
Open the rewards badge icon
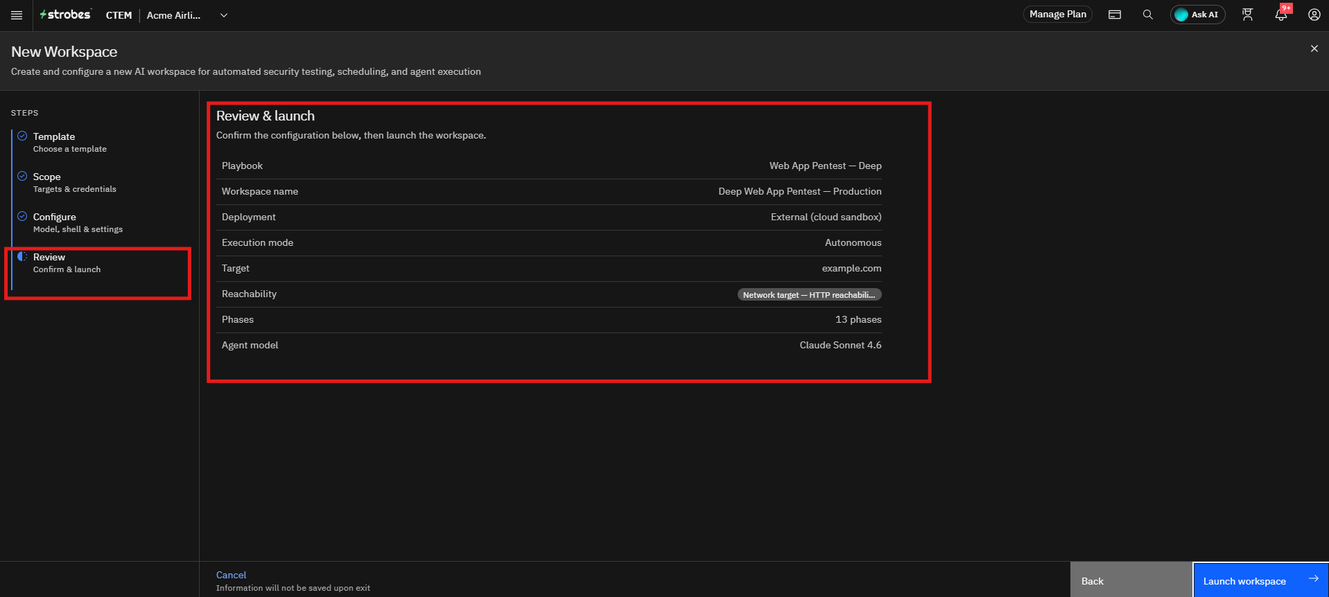tap(1248, 15)
